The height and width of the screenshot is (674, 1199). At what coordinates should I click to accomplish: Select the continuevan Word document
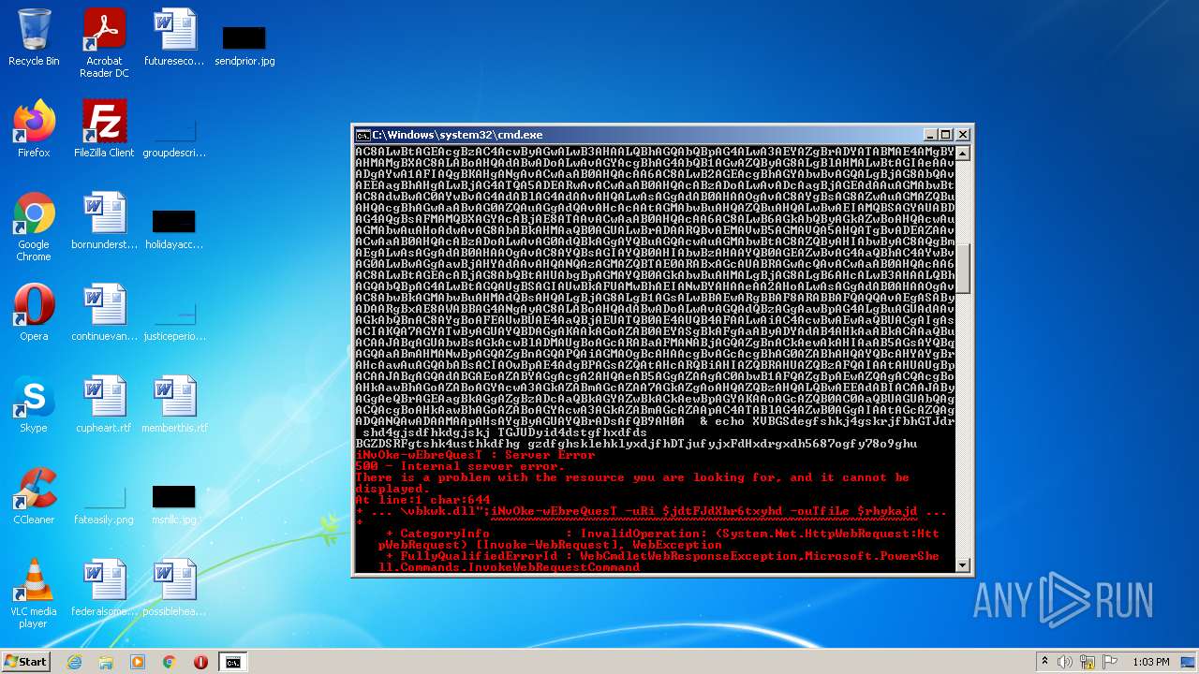(104, 313)
